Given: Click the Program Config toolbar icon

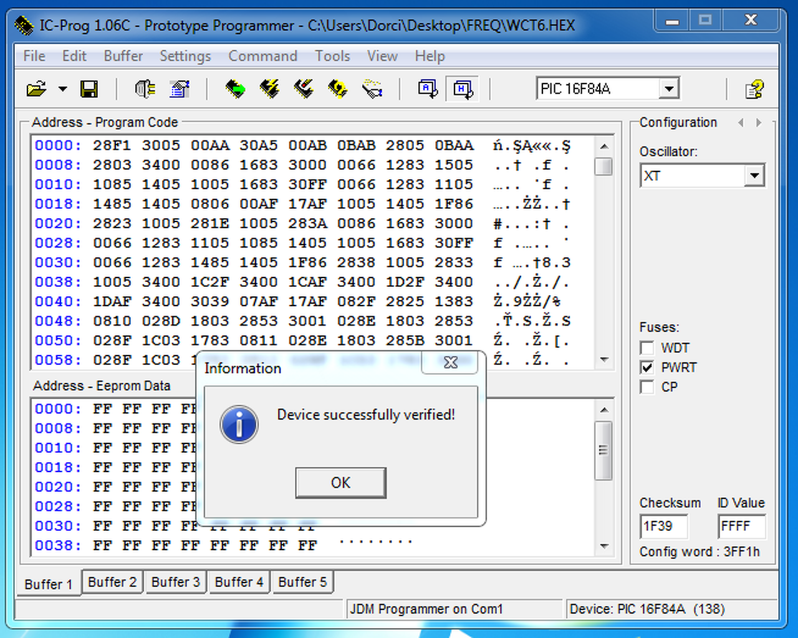Looking at the screenshot, I should tap(304, 89).
